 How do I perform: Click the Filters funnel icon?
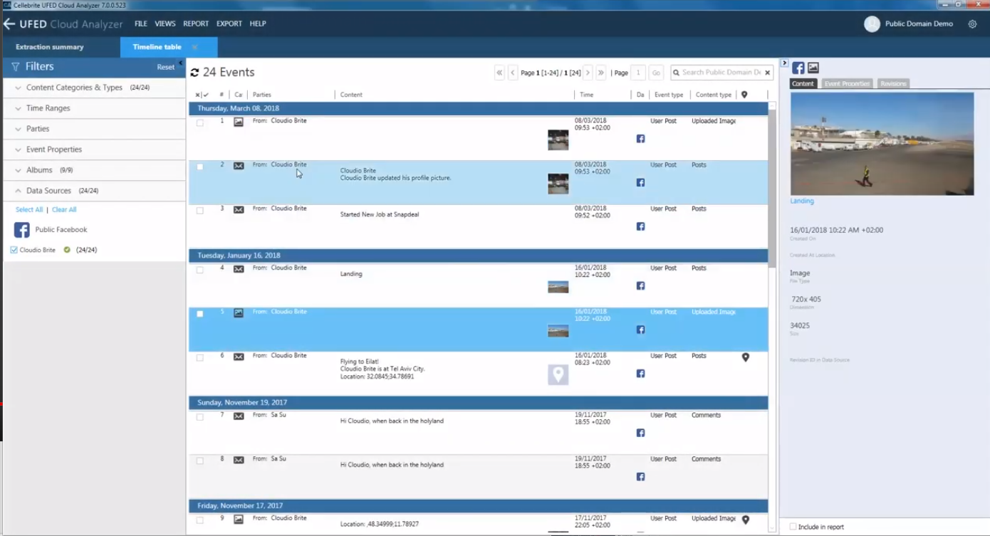(x=15, y=67)
